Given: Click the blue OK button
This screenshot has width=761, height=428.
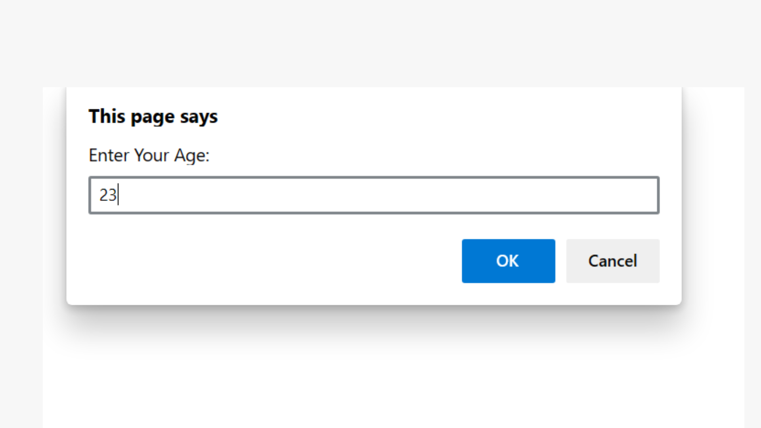Looking at the screenshot, I should pyautogui.click(x=508, y=261).
